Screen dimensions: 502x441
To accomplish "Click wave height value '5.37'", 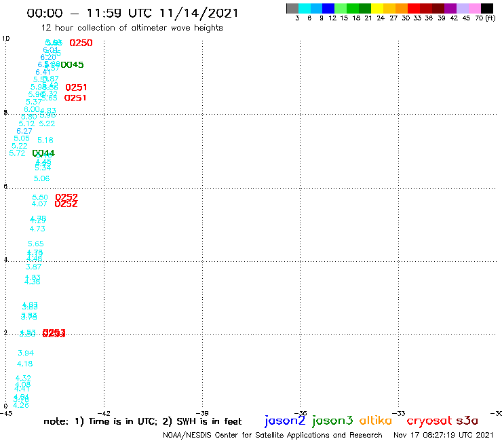I will (34, 102).
